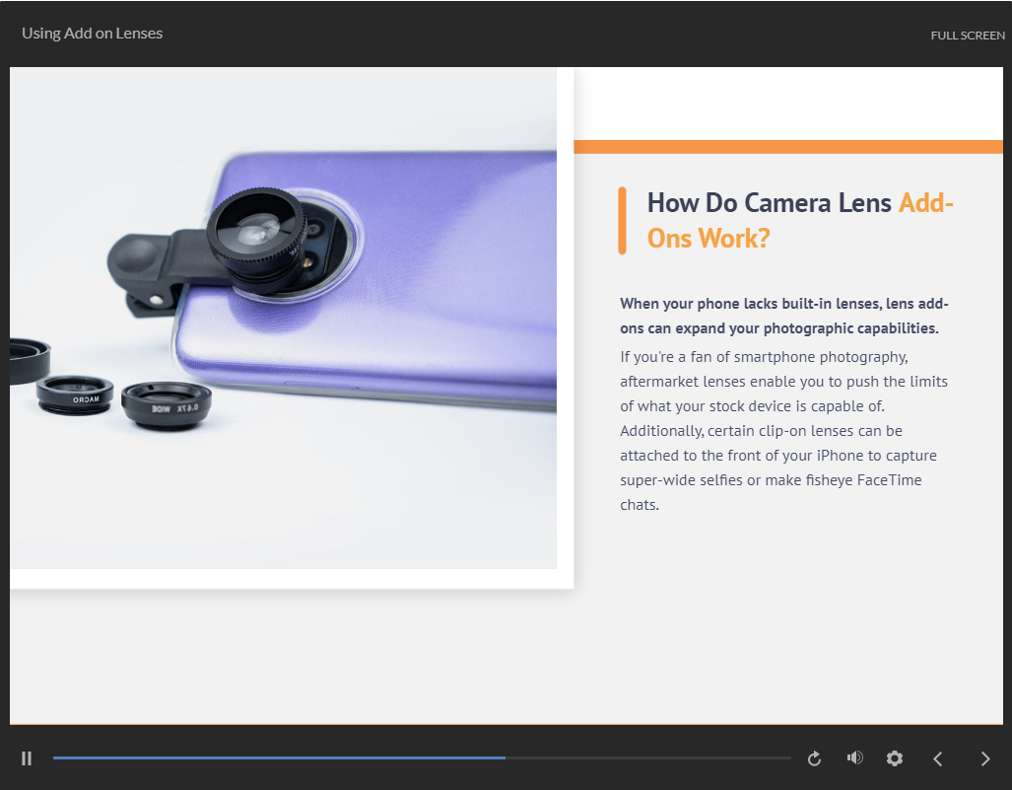Image resolution: width=1012 pixels, height=790 pixels.
Task: Click the bold intro sentence about built-in lenses
Action: click(783, 316)
